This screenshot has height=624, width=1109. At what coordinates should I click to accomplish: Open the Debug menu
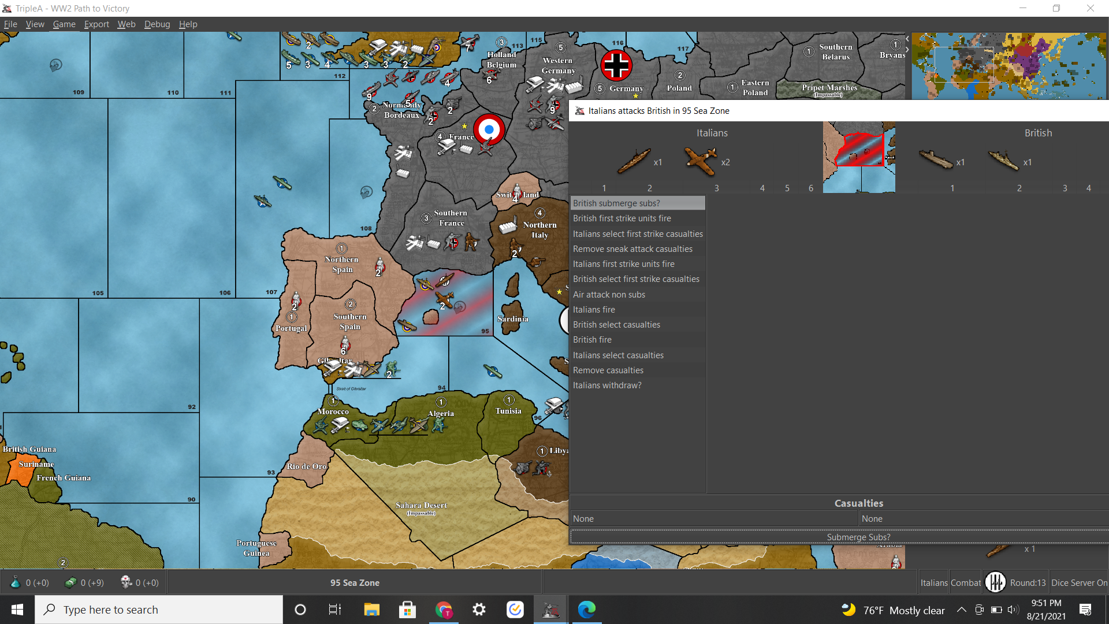pyautogui.click(x=157, y=24)
